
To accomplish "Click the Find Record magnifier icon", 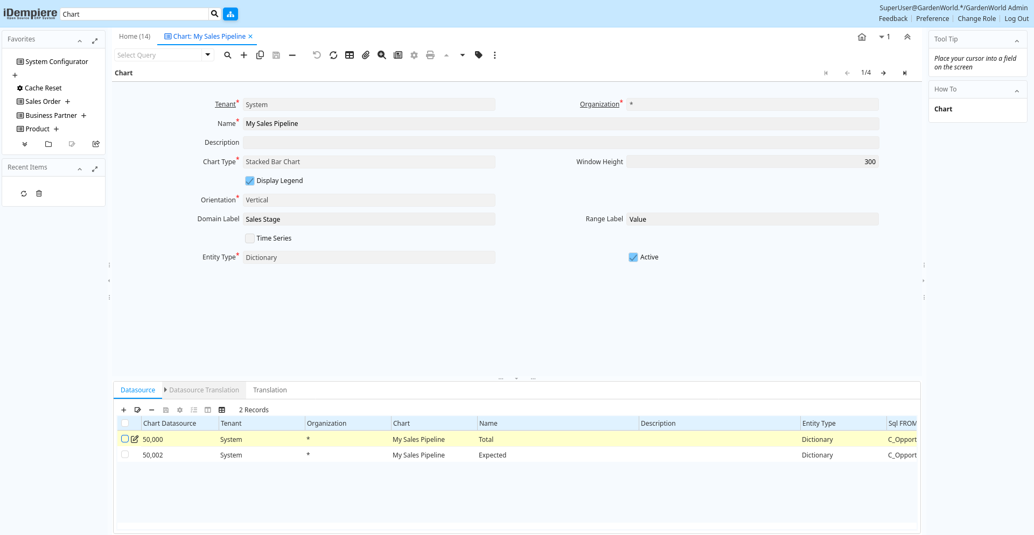I will (228, 55).
